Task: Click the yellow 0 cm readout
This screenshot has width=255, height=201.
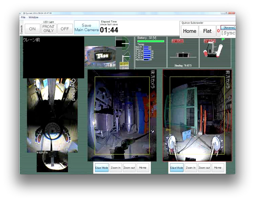Action: (124, 64)
